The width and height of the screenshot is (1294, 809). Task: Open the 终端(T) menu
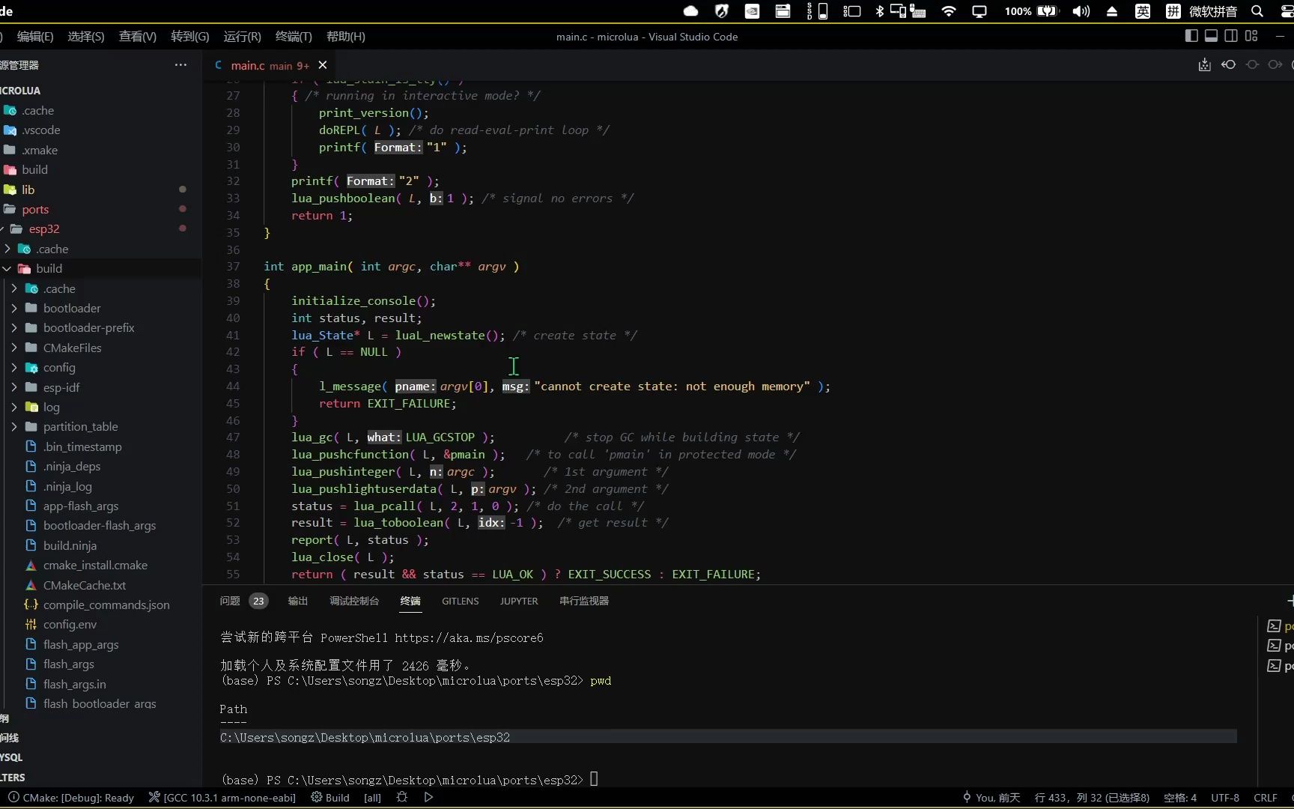click(x=293, y=36)
